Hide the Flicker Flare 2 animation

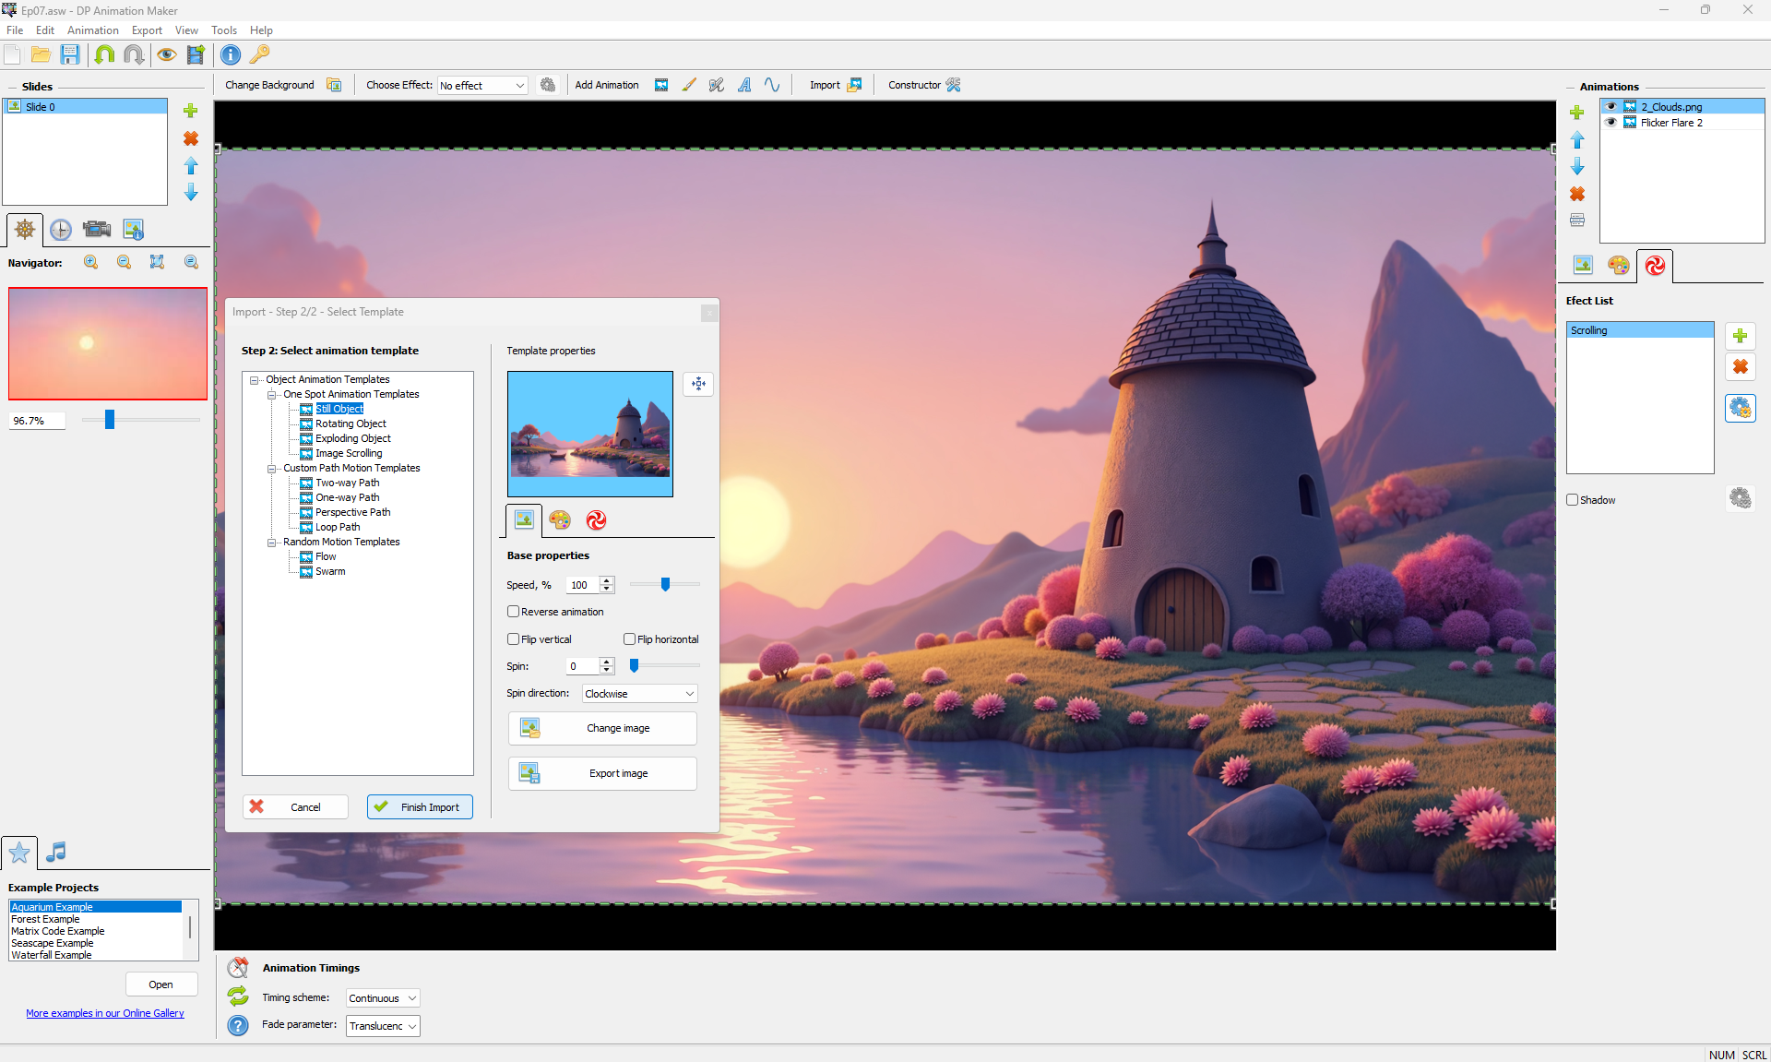point(1611,122)
